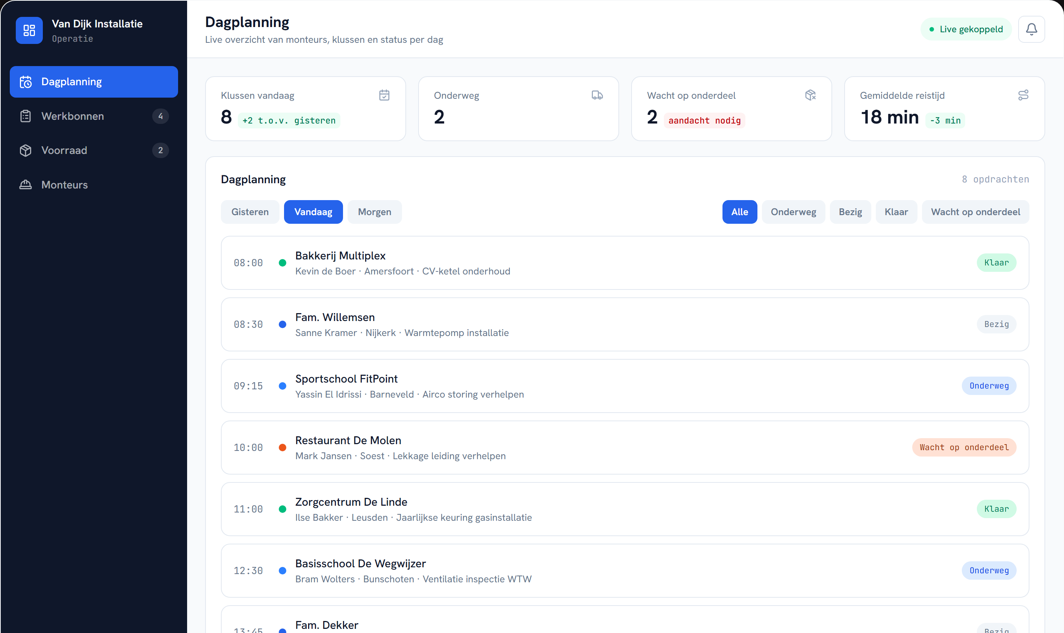1064x633 pixels.
Task: Go to Voorraad in the sidebar
Action: pos(94,150)
